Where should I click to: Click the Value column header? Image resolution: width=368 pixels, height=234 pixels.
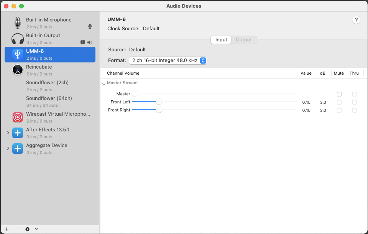pos(306,73)
